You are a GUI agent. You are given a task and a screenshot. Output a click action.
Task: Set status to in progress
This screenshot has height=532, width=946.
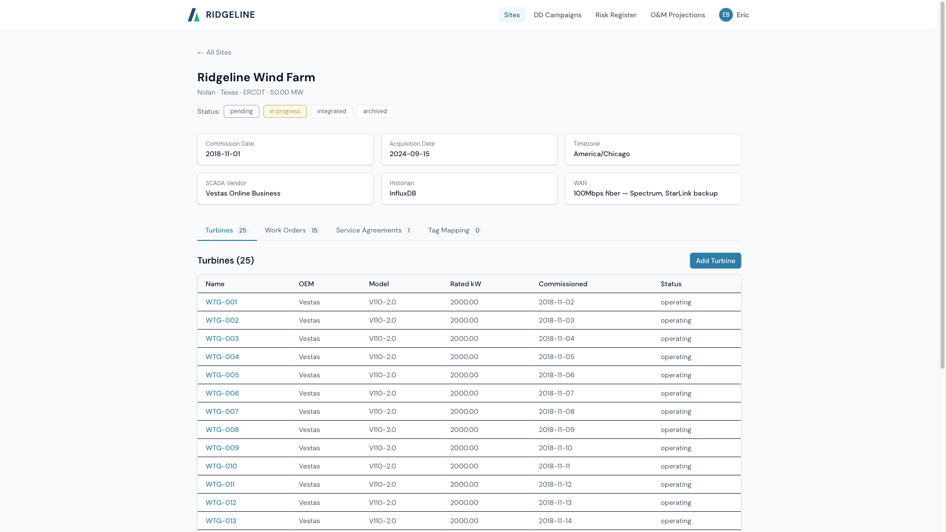[285, 111]
